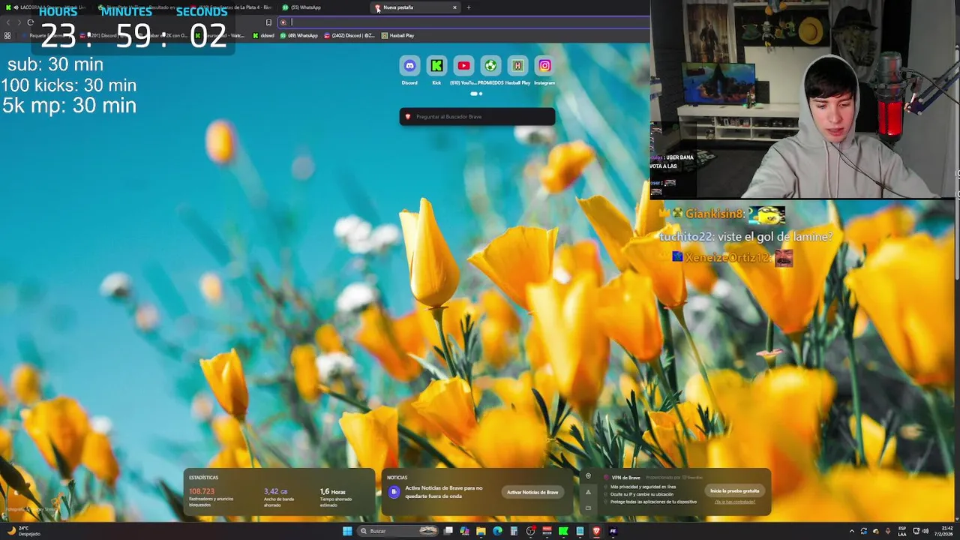Switch shortcuts page via second pagination dot
The image size is (960, 540).
[481, 94]
